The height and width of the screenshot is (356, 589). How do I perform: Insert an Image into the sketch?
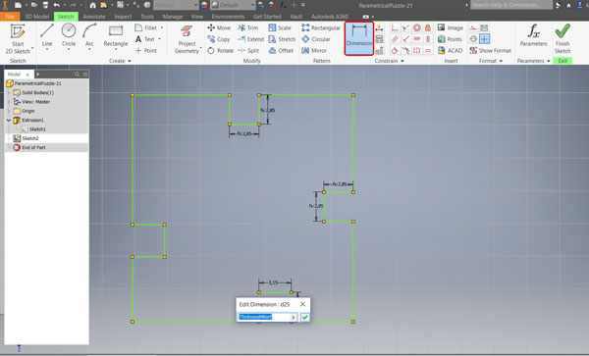(x=451, y=27)
